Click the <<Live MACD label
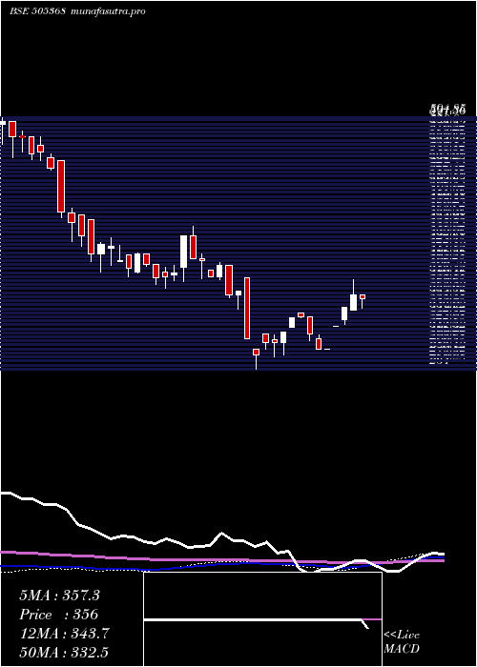 [402, 642]
